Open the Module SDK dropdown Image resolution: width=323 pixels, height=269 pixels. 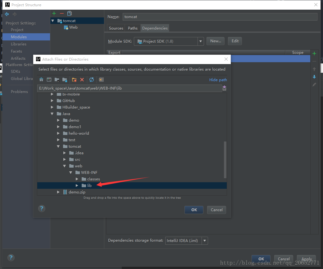(x=200, y=41)
